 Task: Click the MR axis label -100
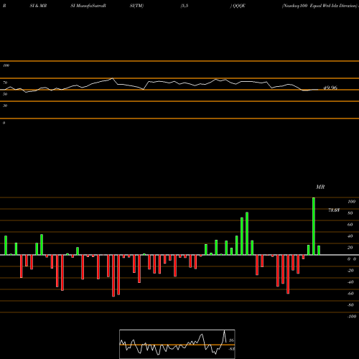[352, 317]
